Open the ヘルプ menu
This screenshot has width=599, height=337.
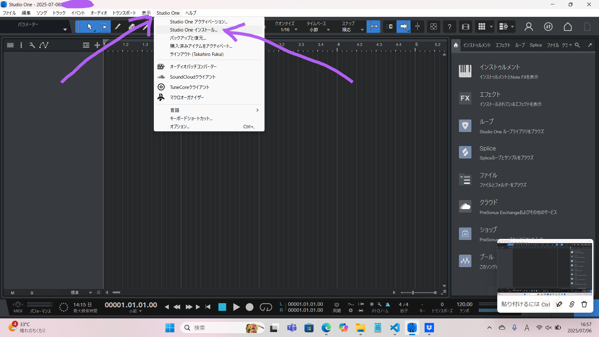(191, 13)
